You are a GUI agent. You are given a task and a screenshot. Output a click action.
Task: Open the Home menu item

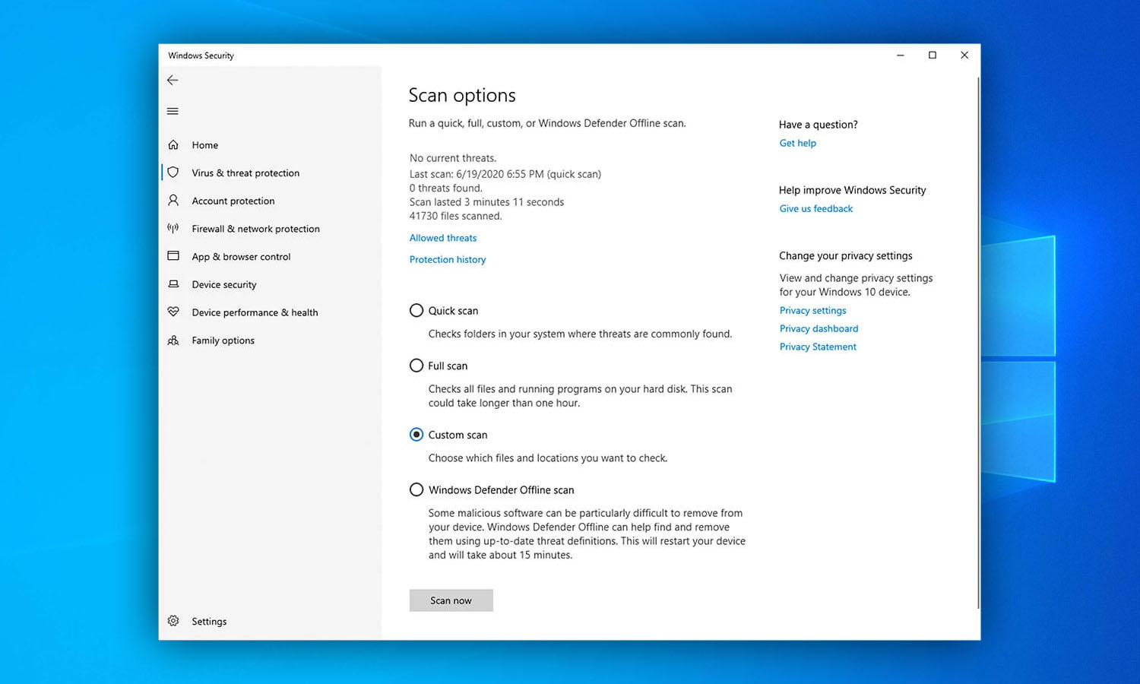(x=205, y=145)
